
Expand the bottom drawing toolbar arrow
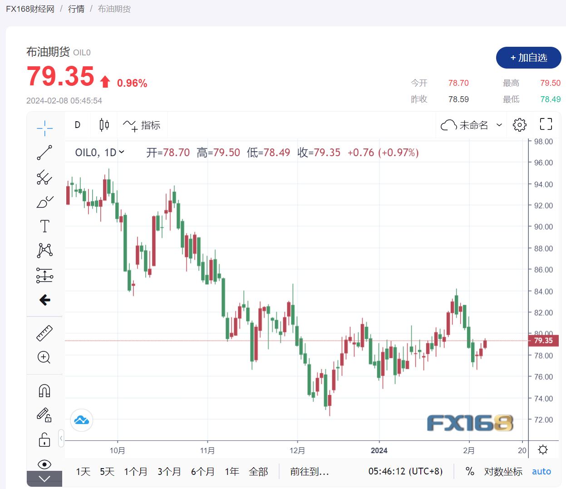[x=44, y=479]
